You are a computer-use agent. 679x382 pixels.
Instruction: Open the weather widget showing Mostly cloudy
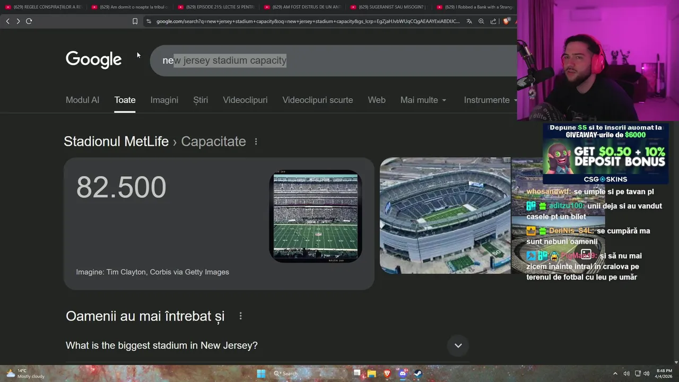(x=25, y=374)
